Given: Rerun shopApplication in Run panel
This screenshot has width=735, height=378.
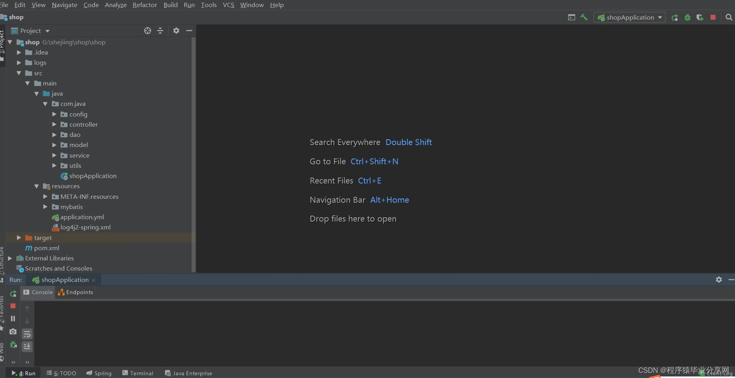Looking at the screenshot, I should 13,293.
